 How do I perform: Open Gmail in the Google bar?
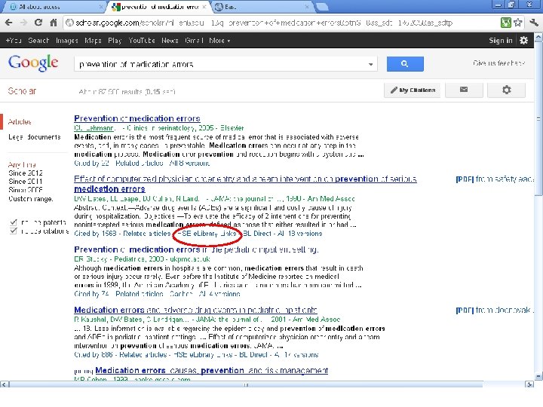click(x=194, y=41)
